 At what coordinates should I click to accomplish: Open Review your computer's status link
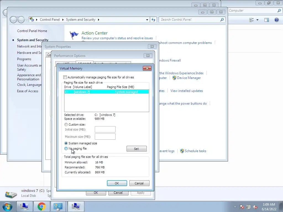coord(117,38)
